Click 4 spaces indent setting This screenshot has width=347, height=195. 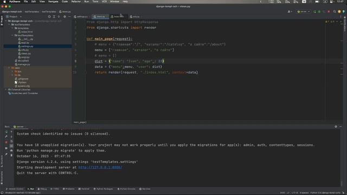click(304, 193)
